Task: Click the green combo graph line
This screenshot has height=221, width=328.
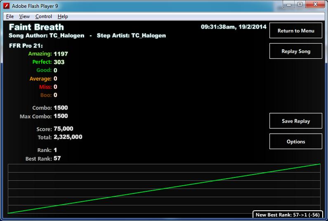Action: tap(164, 188)
